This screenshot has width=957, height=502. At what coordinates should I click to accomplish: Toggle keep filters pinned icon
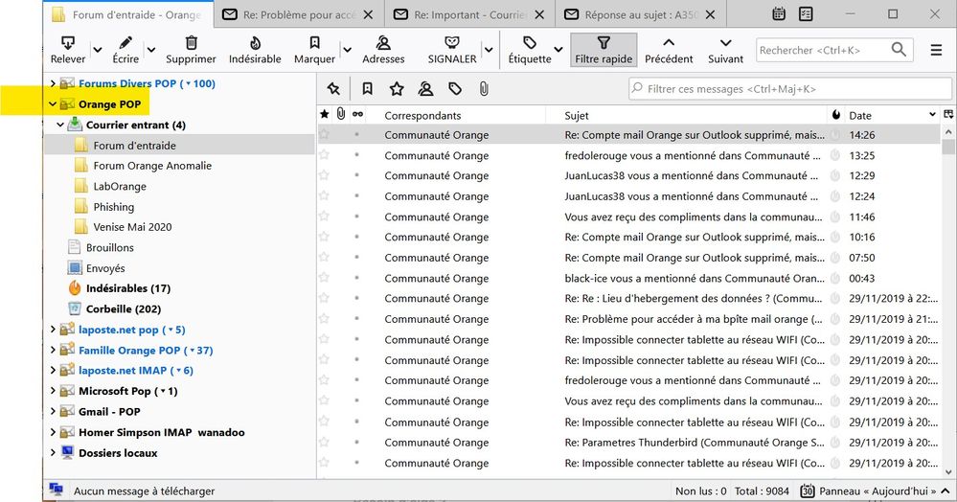pyautogui.click(x=333, y=89)
